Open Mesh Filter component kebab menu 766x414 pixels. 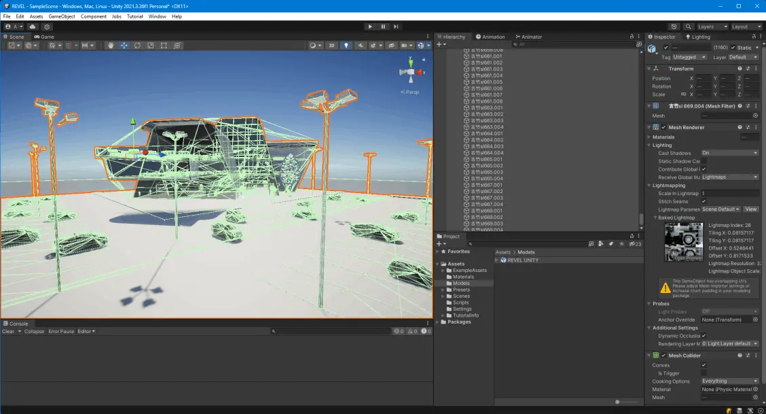(x=756, y=106)
